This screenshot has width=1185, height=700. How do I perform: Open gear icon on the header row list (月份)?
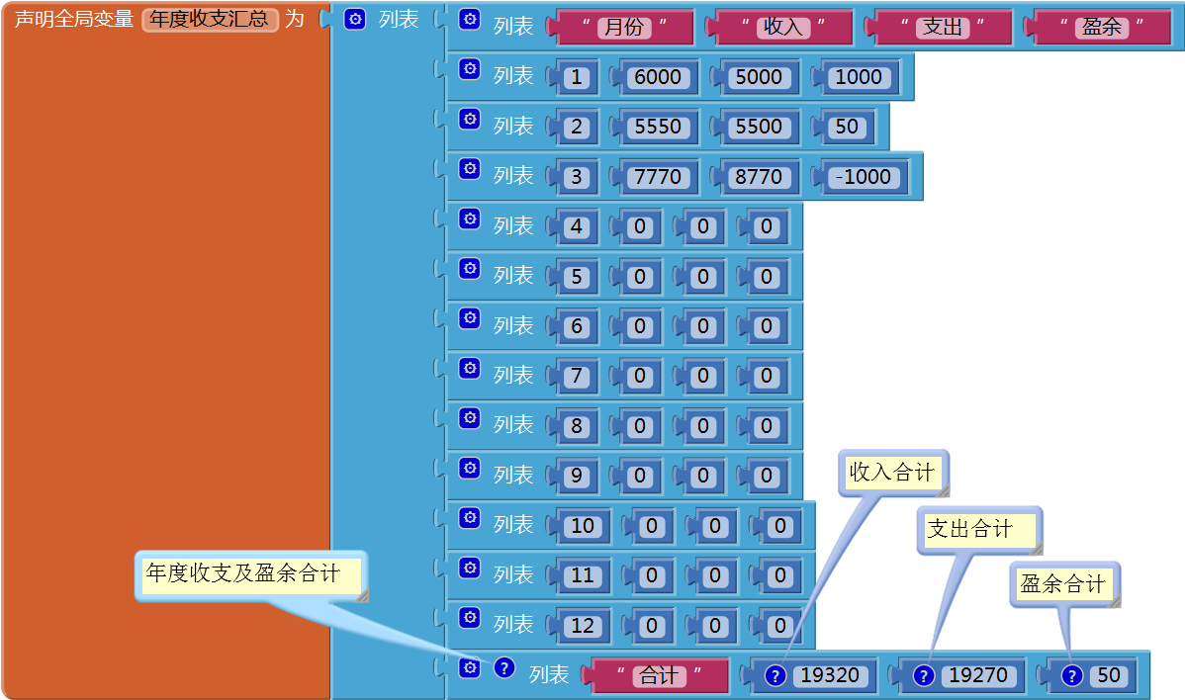coord(470,19)
